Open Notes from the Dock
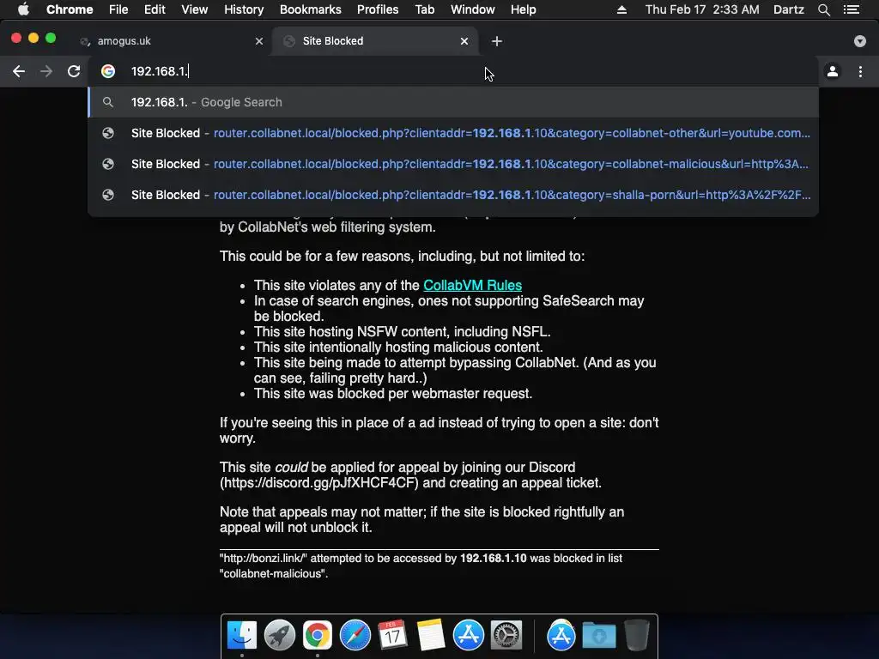This screenshot has height=659, width=879. point(431,636)
